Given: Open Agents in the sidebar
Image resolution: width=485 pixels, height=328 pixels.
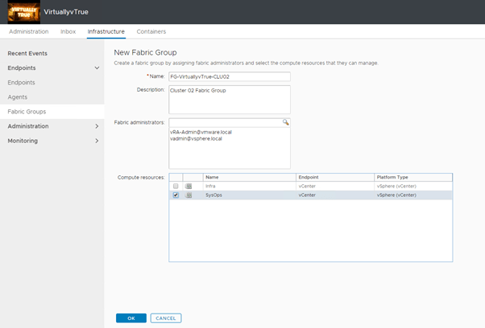Looking at the screenshot, I should [17, 96].
